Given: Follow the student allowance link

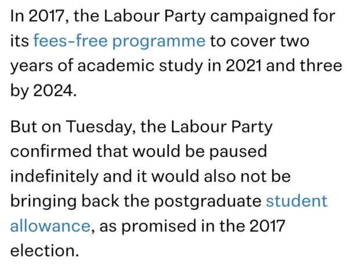Looking at the screenshot, I should click(296, 201).
